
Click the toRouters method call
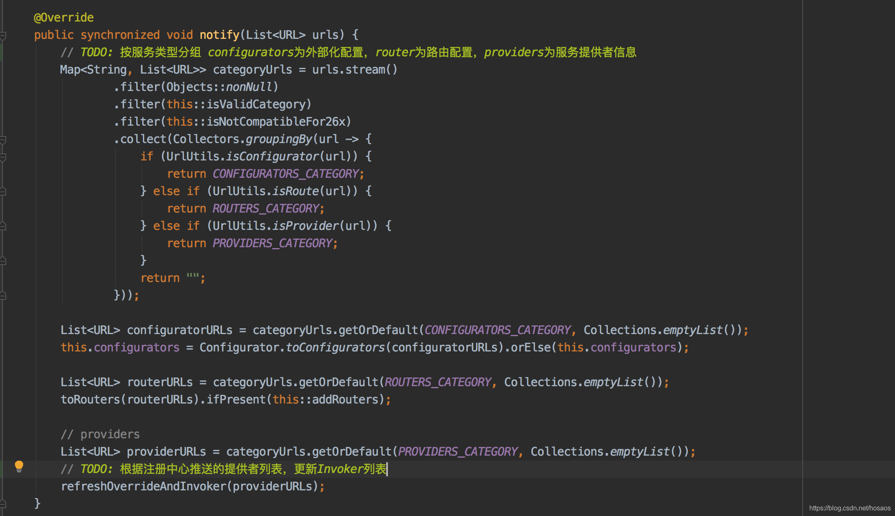point(90,400)
